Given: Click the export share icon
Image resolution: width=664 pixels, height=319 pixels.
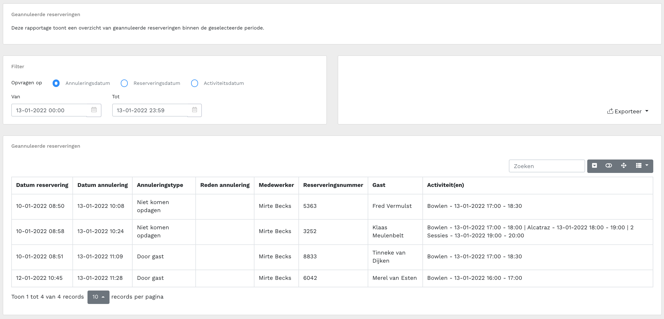Looking at the screenshot, I should pos(610,111).
